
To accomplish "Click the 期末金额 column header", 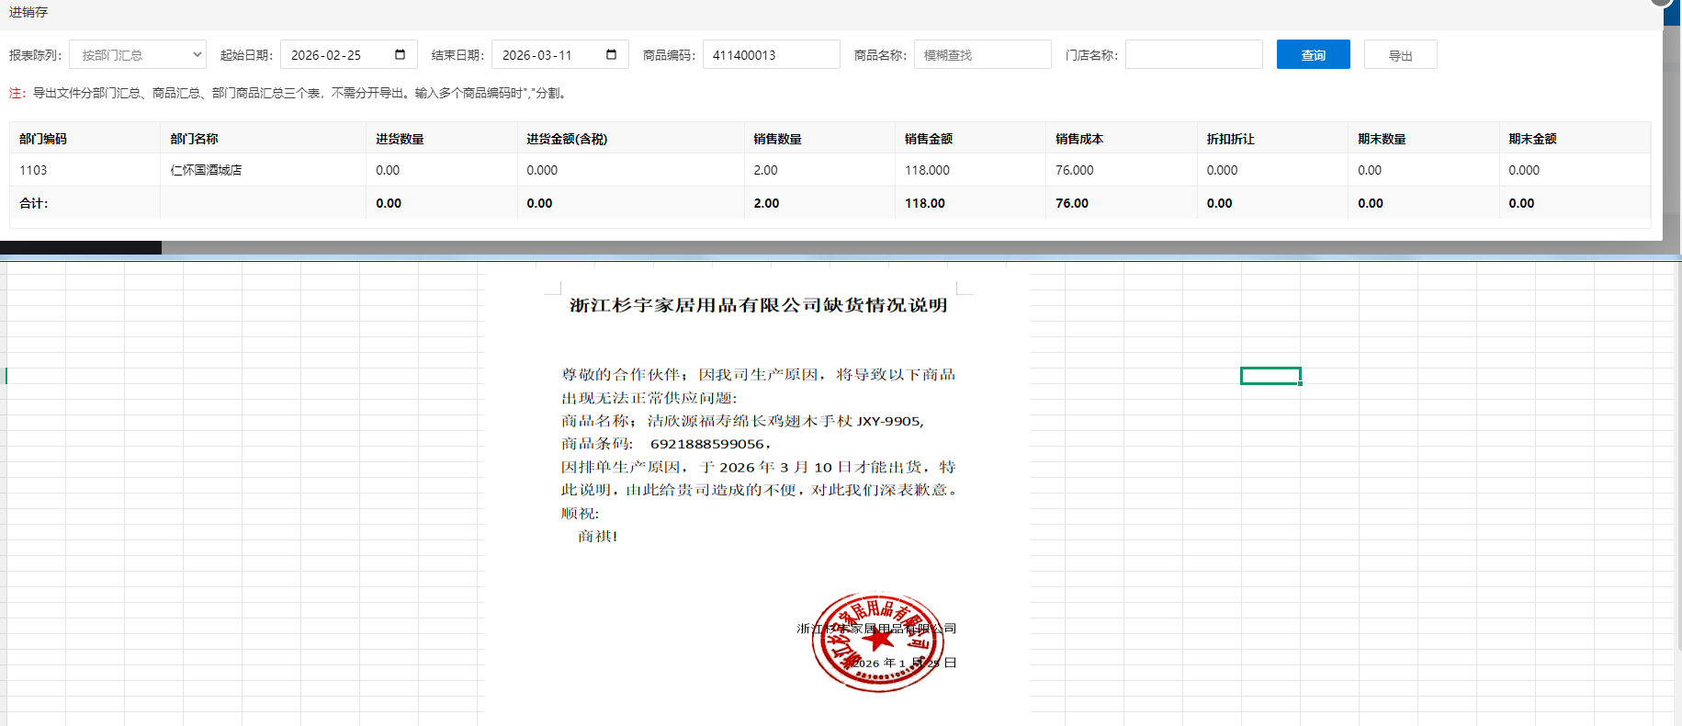I will [x=1532, y=139].
